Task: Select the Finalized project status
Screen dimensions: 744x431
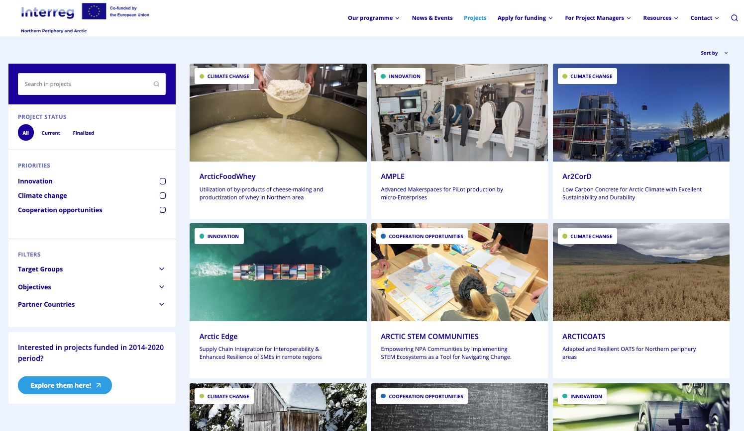Action: tap(83, 133)
